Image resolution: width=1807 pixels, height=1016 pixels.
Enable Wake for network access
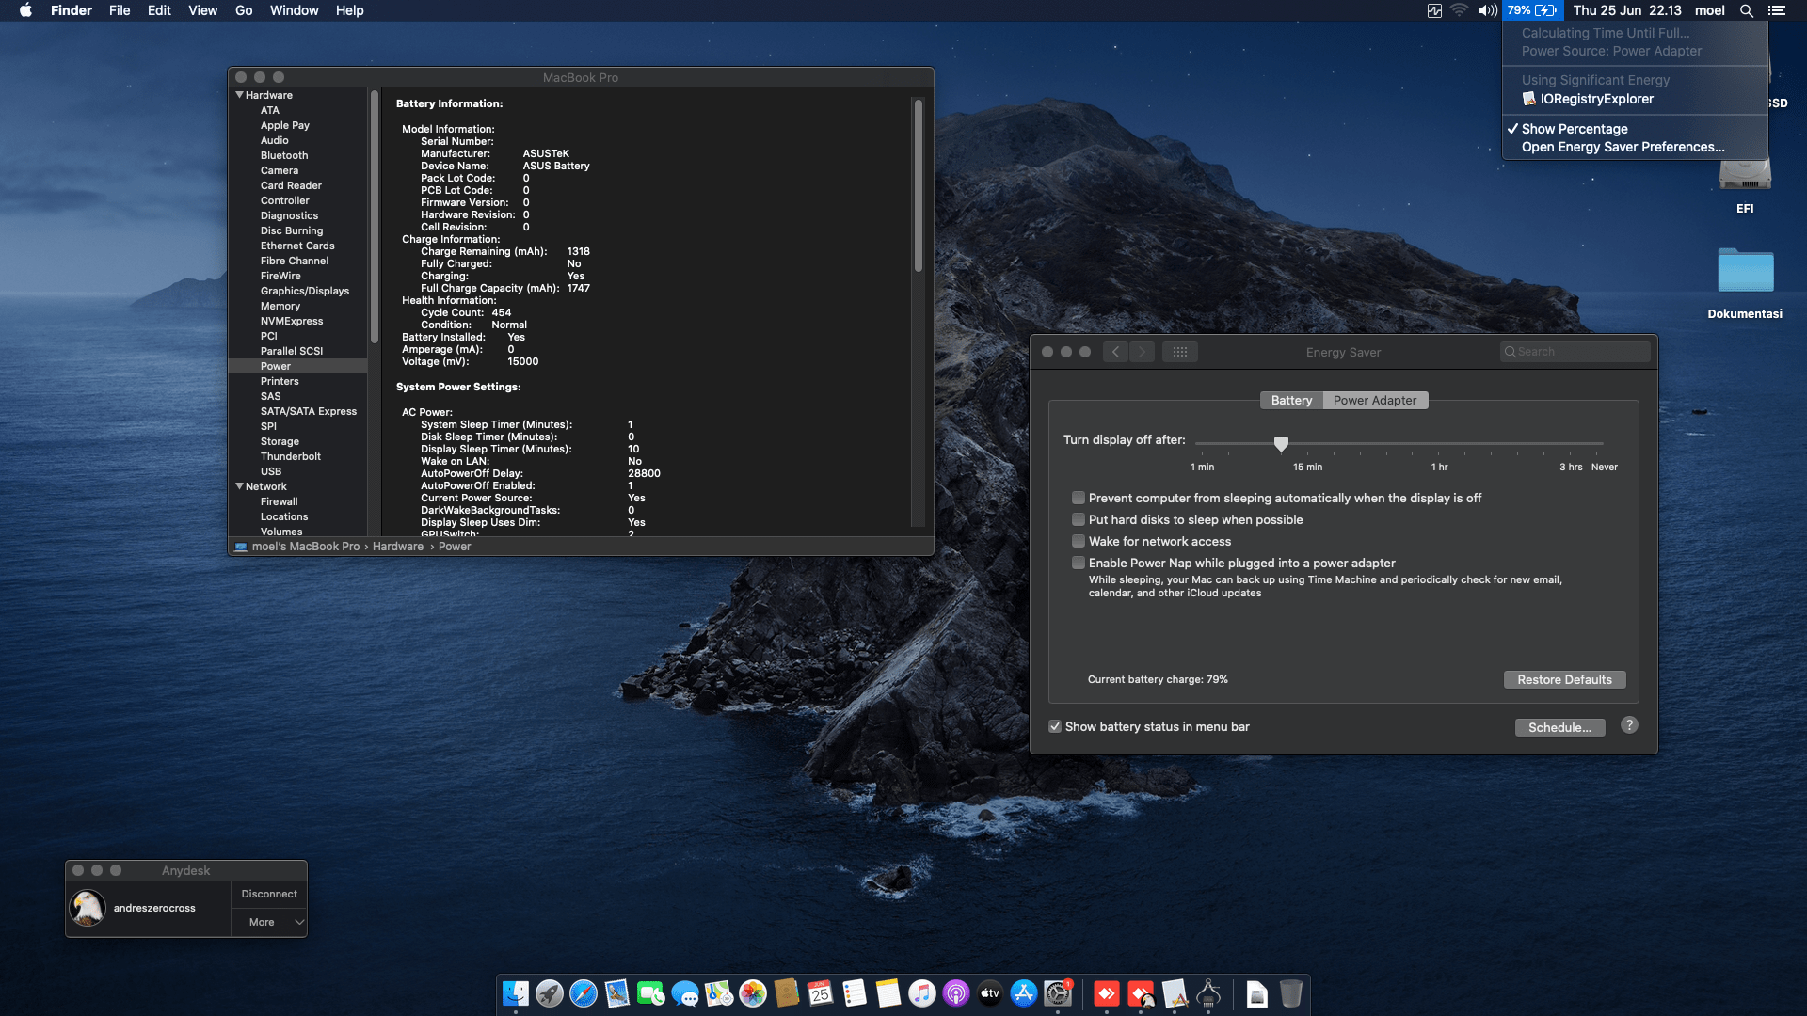pos(1079,541)
